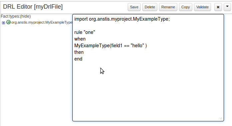232x126 pixels.
Task: Click the "when" keyword line
Action: pyautogui.click(x=80, y=39)
